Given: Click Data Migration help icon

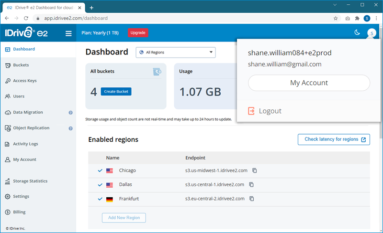Looking at the screenshot, I should click(70, 113).
